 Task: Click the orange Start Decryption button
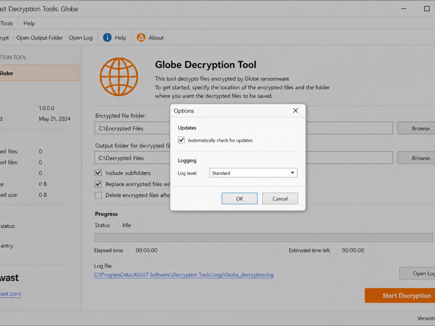click(400, 296)
